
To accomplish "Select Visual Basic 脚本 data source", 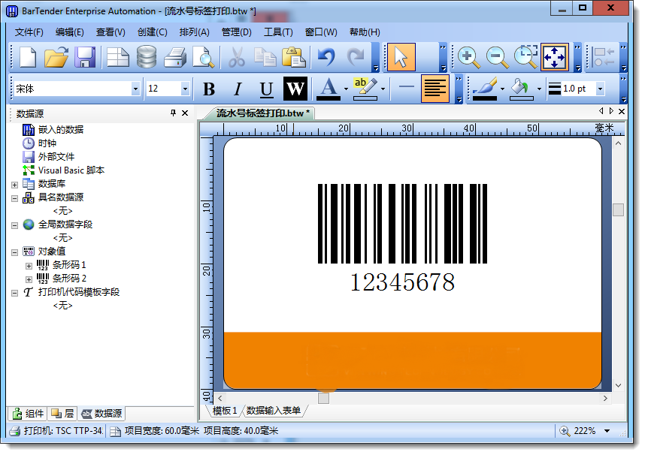I will click(63, 170).
